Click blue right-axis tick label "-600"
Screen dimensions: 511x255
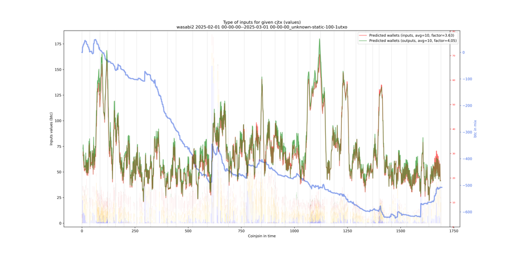[466, 212]
